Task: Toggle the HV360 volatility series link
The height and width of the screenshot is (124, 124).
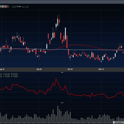Action: (15, 74)
